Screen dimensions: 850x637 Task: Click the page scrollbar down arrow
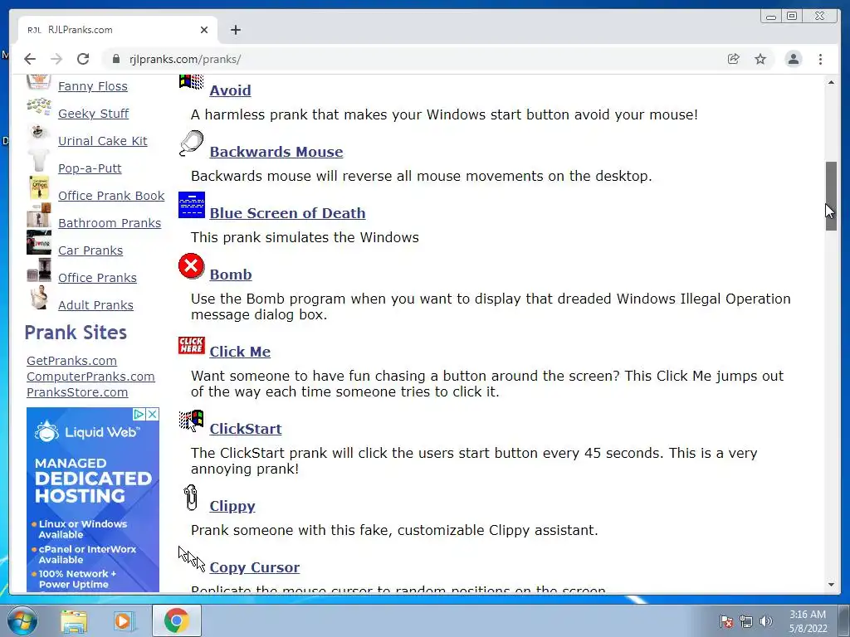point(831,585)
